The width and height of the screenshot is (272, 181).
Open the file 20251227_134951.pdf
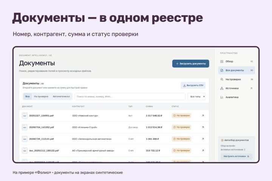pyautogui.click(x=41, y=115)
